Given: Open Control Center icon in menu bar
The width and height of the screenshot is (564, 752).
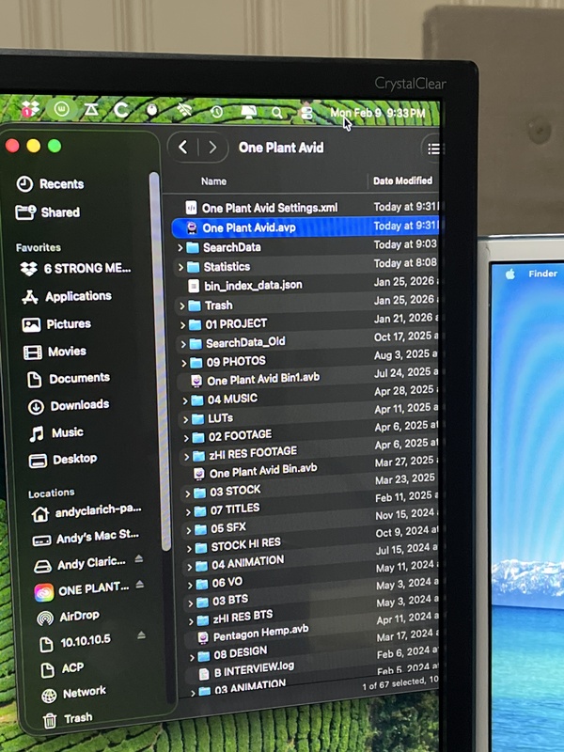Looking at the screenshot, I should [x=306, y=113].
